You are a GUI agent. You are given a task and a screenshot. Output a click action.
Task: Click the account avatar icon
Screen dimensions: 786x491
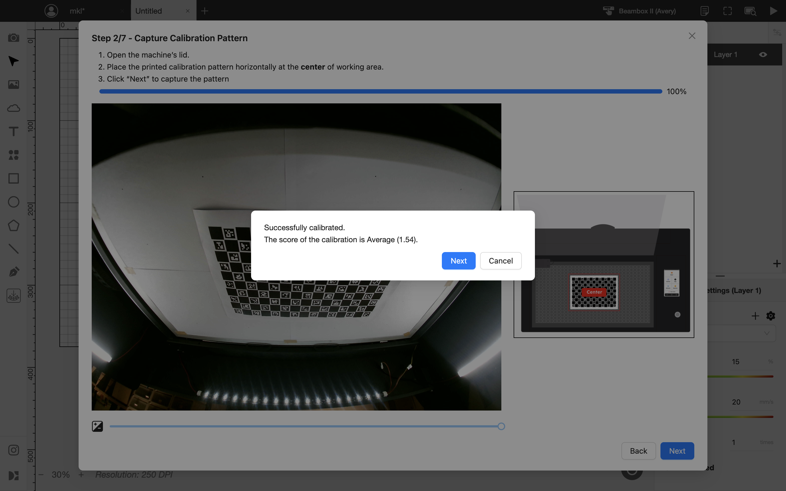51,11
